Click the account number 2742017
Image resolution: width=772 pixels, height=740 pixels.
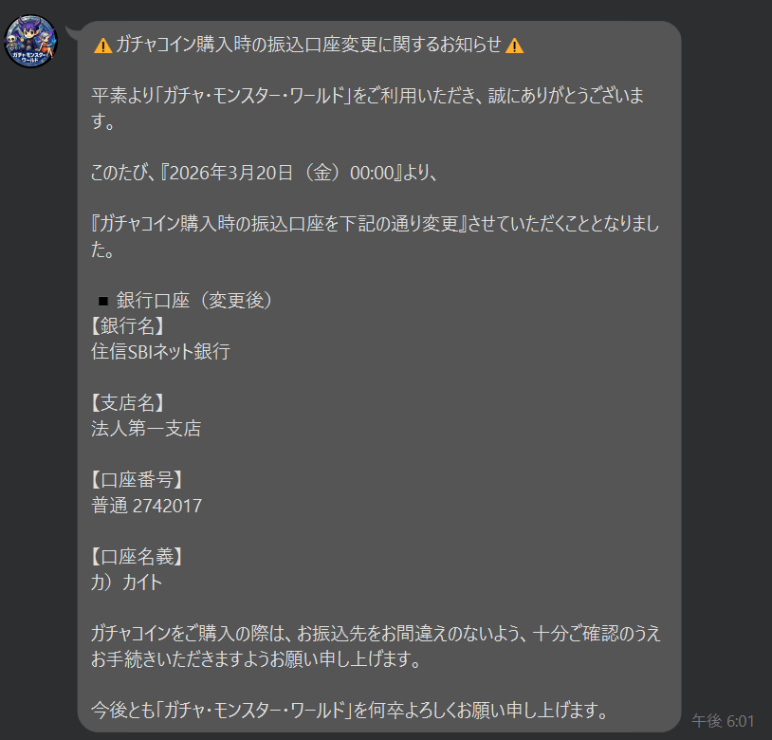(x=168, y=506)
